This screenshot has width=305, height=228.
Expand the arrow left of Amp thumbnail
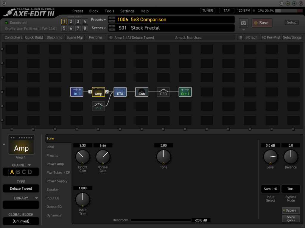[4, 144]
